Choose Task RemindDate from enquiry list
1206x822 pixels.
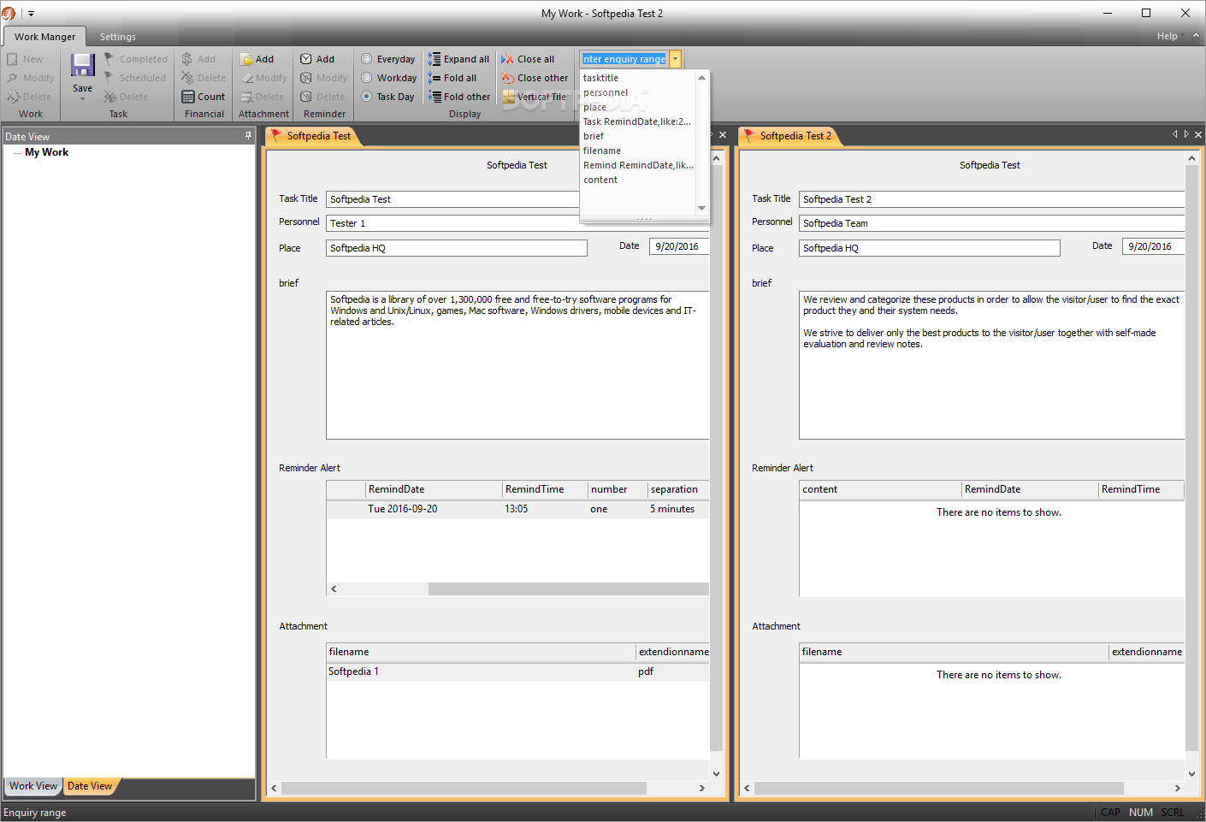(x=638, y=121)
